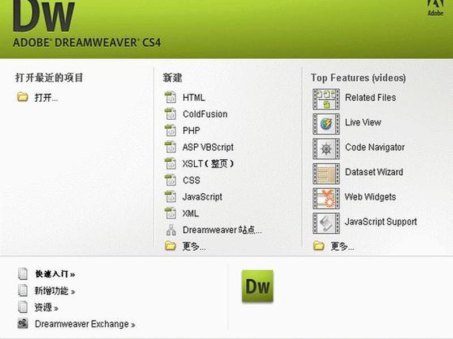The image size is (453, 339).
Task: Open the Code Navigator feature link
Action: point(375,147)
